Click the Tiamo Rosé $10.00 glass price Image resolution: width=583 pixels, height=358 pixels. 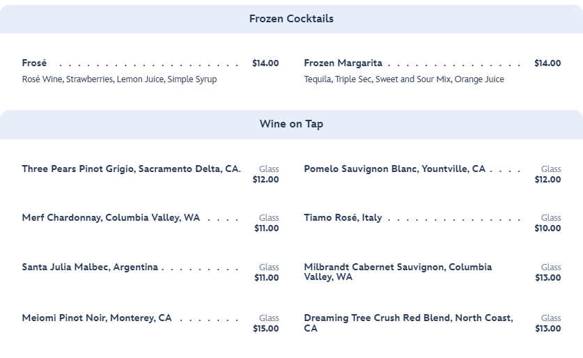click(x=547, y=228)
